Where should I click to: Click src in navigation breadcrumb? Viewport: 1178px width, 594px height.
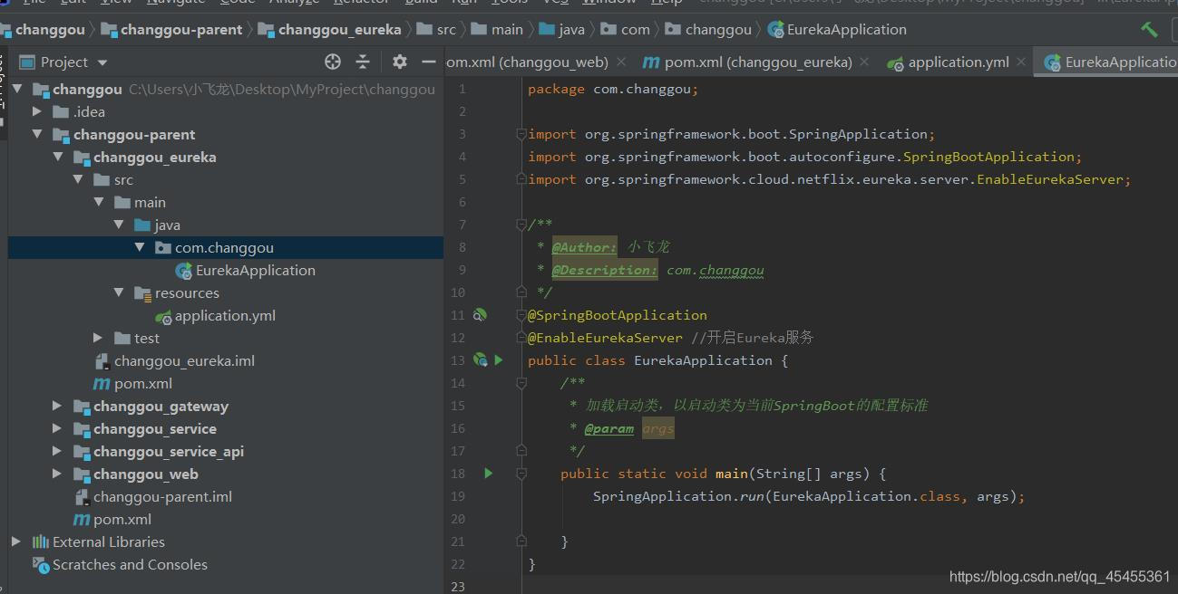coord(437,29)
